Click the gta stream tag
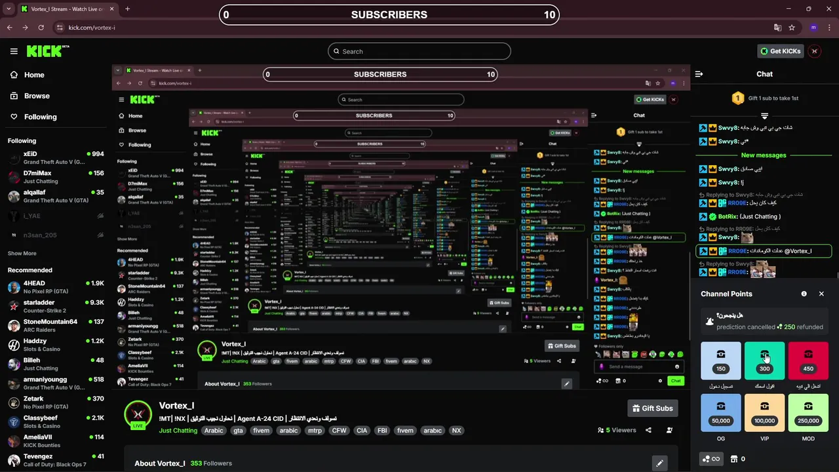The image size is (839, 472). pyautogui.click(x=238, y=431)
